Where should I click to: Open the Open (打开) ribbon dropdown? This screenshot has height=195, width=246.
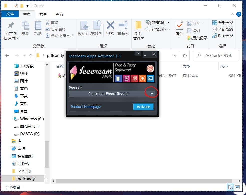[x=202, y=23]
